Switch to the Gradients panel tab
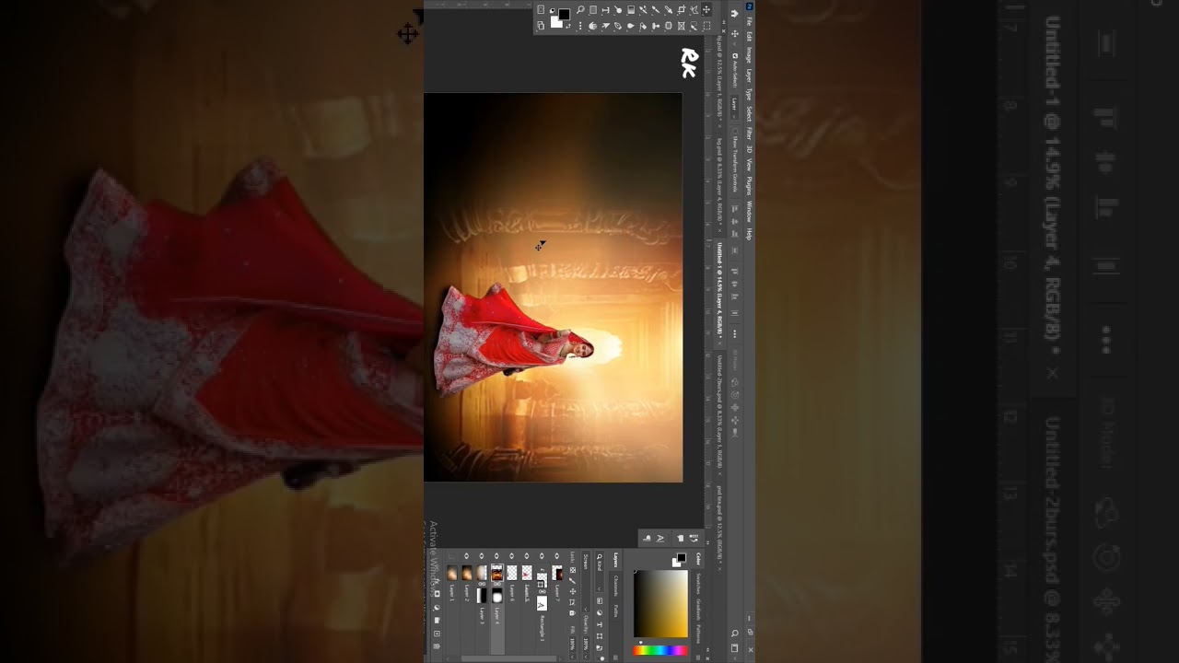Image resolution: width=1179 pixels, height=663 pixels. click(x=698, y=610)
